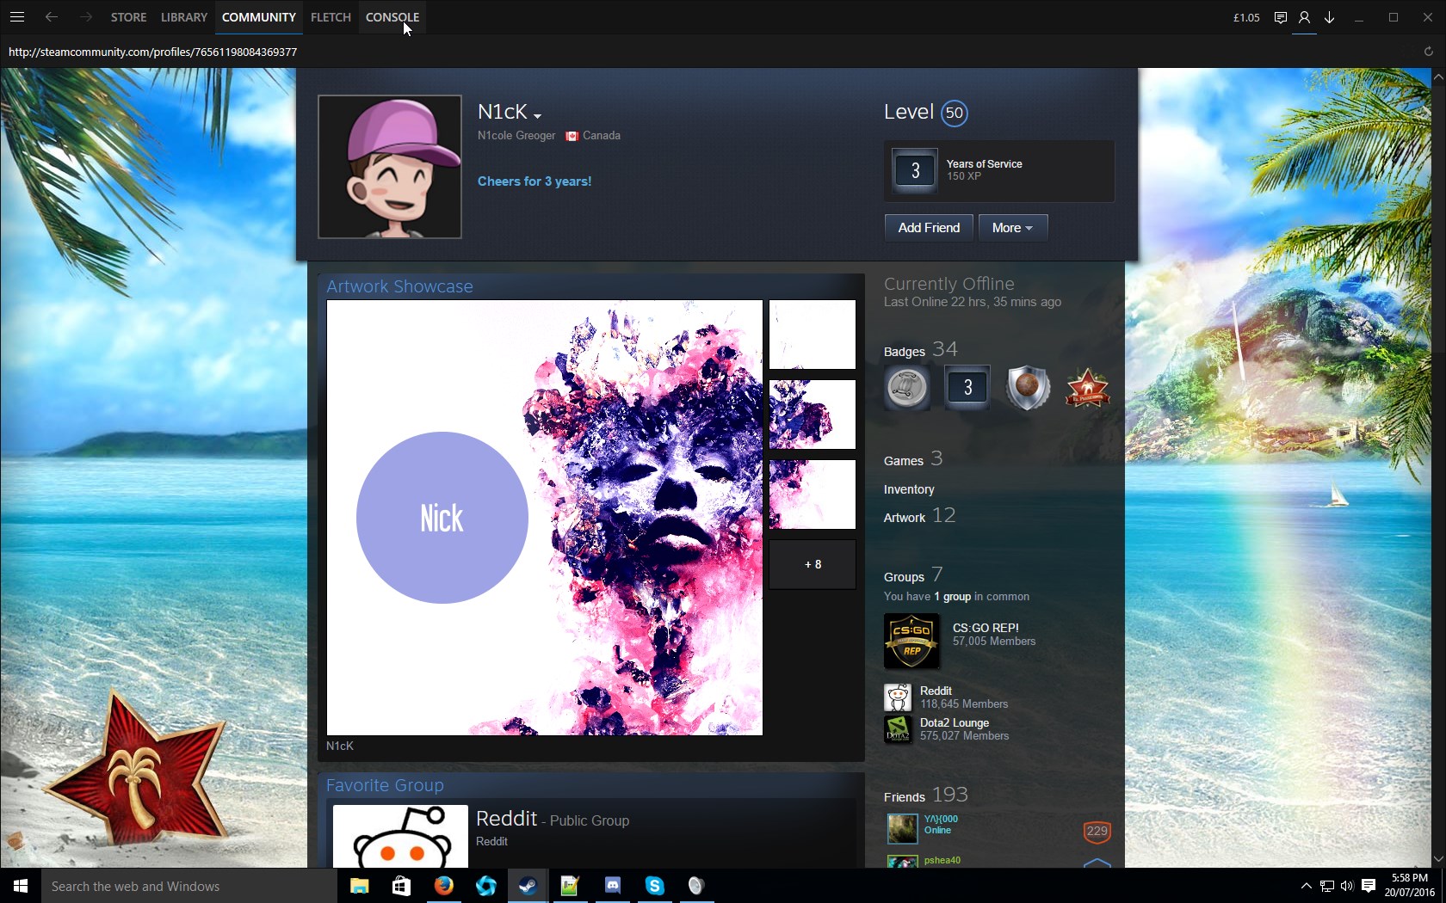
Task: Open the hamburger menu in Steam header
Action: click(x=17, y=17)
